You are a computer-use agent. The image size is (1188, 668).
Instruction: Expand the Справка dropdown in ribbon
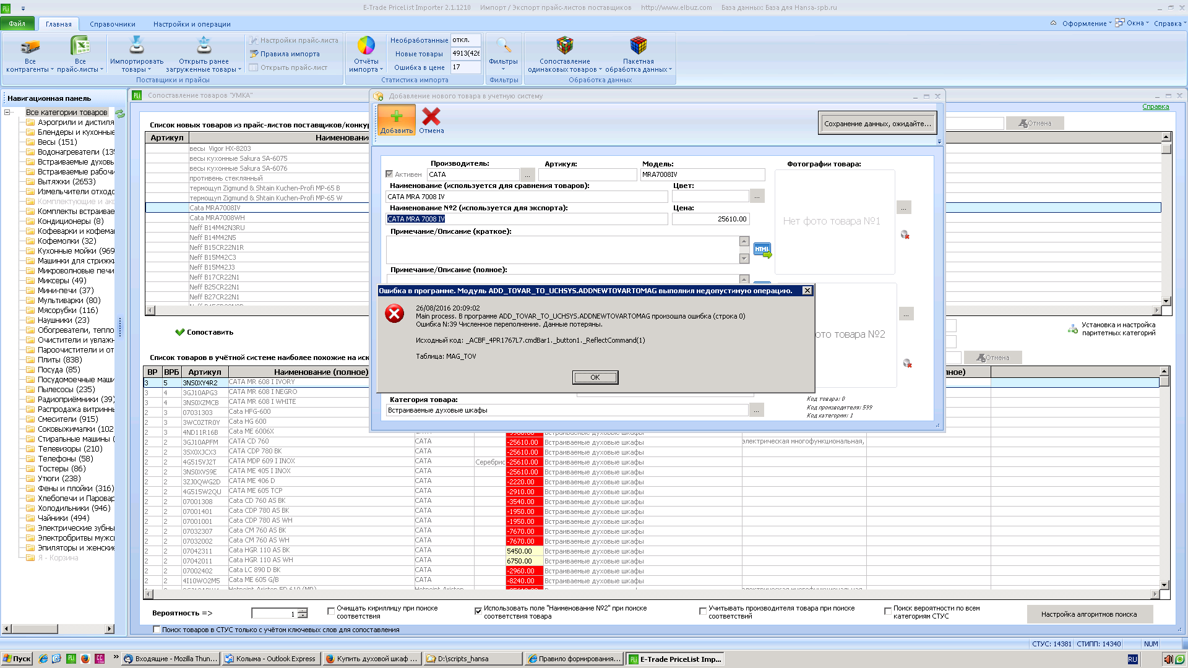(x=1169, y=24)
